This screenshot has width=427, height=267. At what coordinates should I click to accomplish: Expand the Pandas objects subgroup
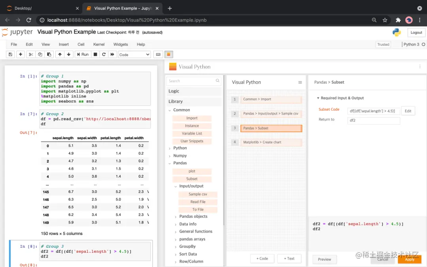click(x=176, y=217)
